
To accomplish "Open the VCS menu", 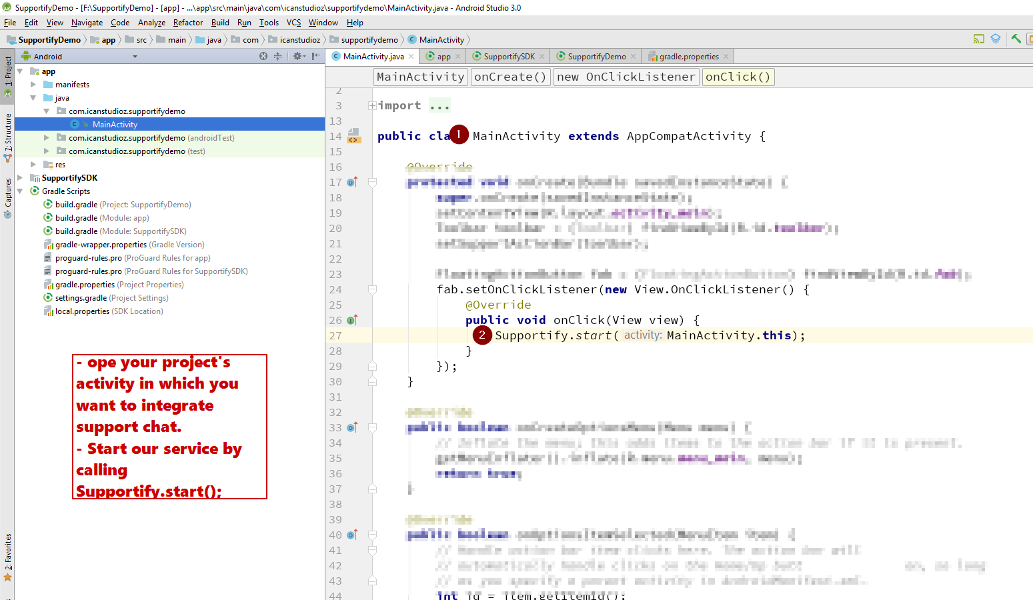I will point(294,23).
